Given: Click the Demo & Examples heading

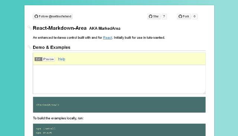Looking at the screenshot, I should [x=51, y=47].
